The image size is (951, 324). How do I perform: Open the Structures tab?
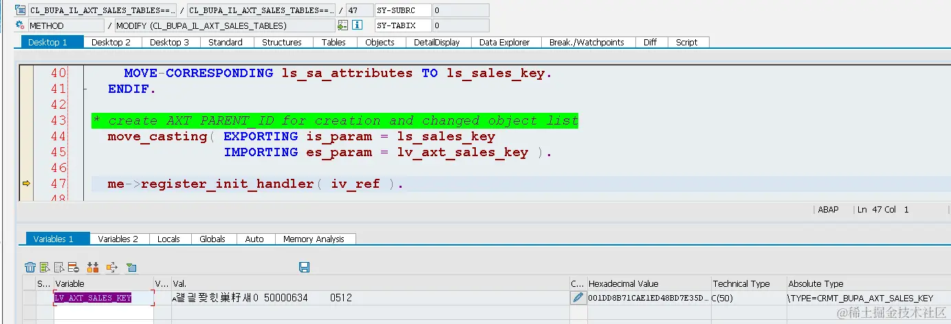pos(282,42)
